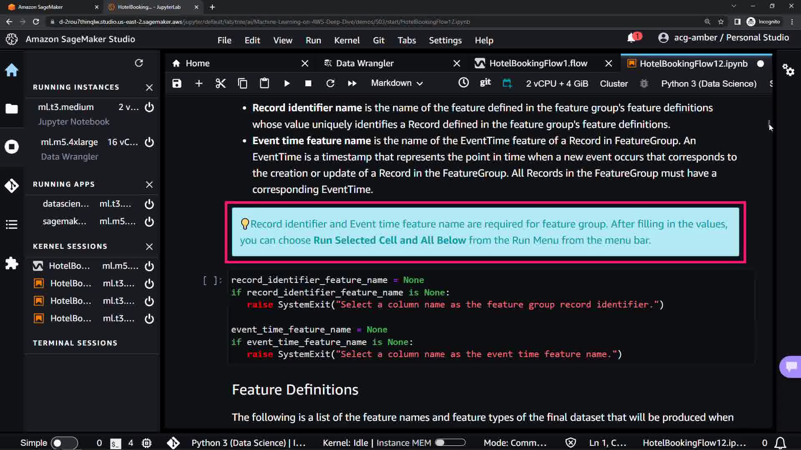Image resolution: width=801 pixels, height=450 pixels.
Task: Toggle the Instance MEM status bar switch
Action: pos(450,442)
